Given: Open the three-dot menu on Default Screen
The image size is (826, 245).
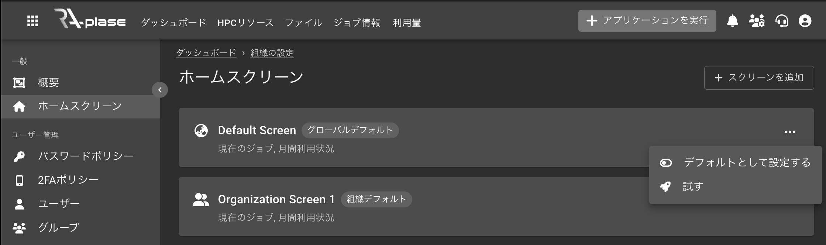Looking at the screenshot, I should (789, 132).
